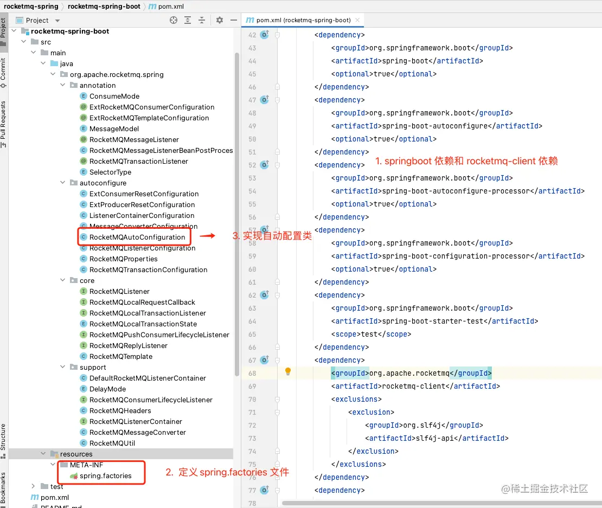602x508 pixels.
Task: Click the RocketMQMessageListener annotation icon
Action: 84,139
